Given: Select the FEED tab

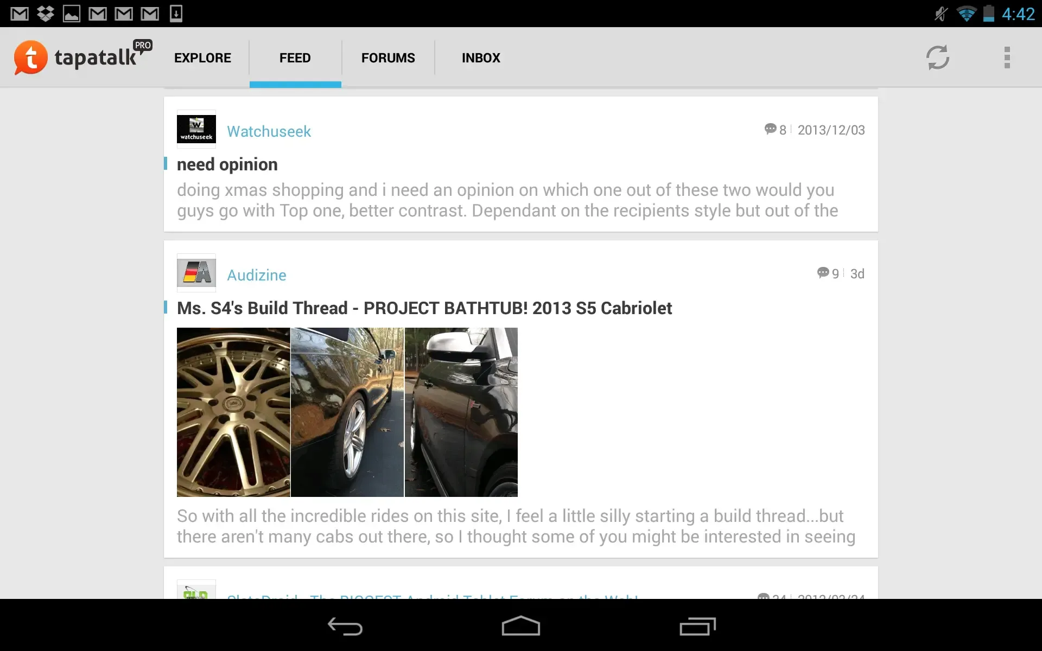Looking at the screenshot, I should [295, 58].
